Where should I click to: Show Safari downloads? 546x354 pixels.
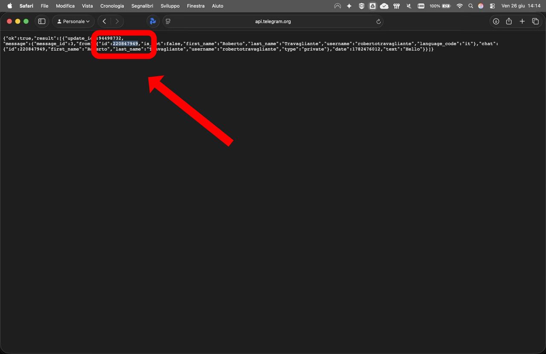(x=496, y=21)
